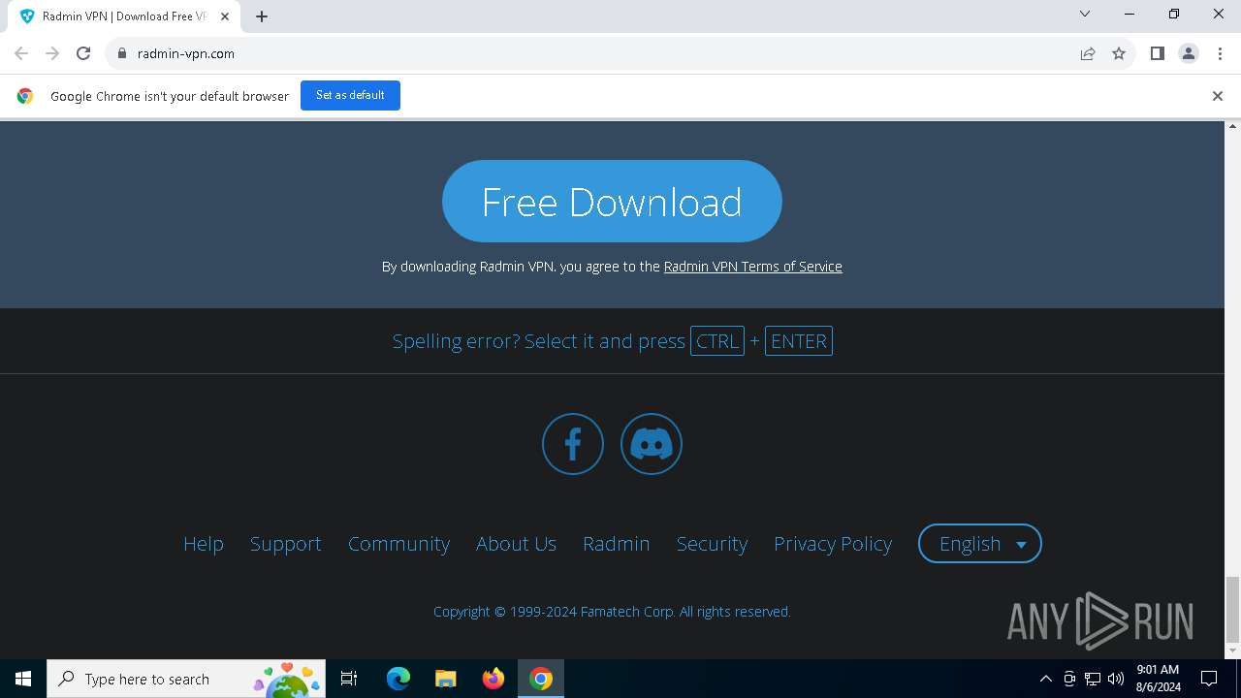Open the About Us footer link
1241x698 pixels.
(516, 544)
